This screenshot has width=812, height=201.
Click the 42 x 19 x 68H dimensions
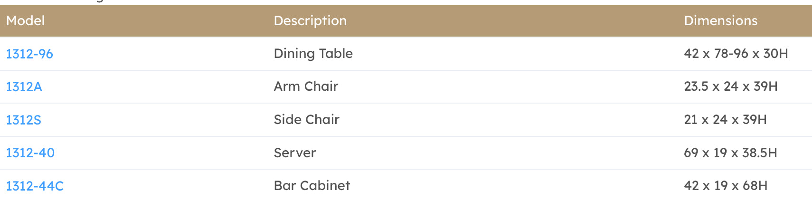[726, 186]
